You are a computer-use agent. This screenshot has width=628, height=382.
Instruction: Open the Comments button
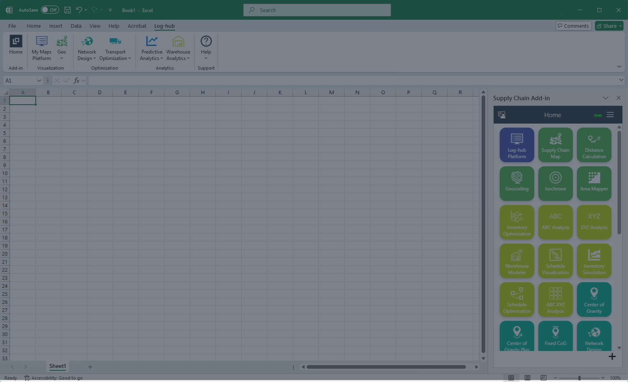point(573,26)
